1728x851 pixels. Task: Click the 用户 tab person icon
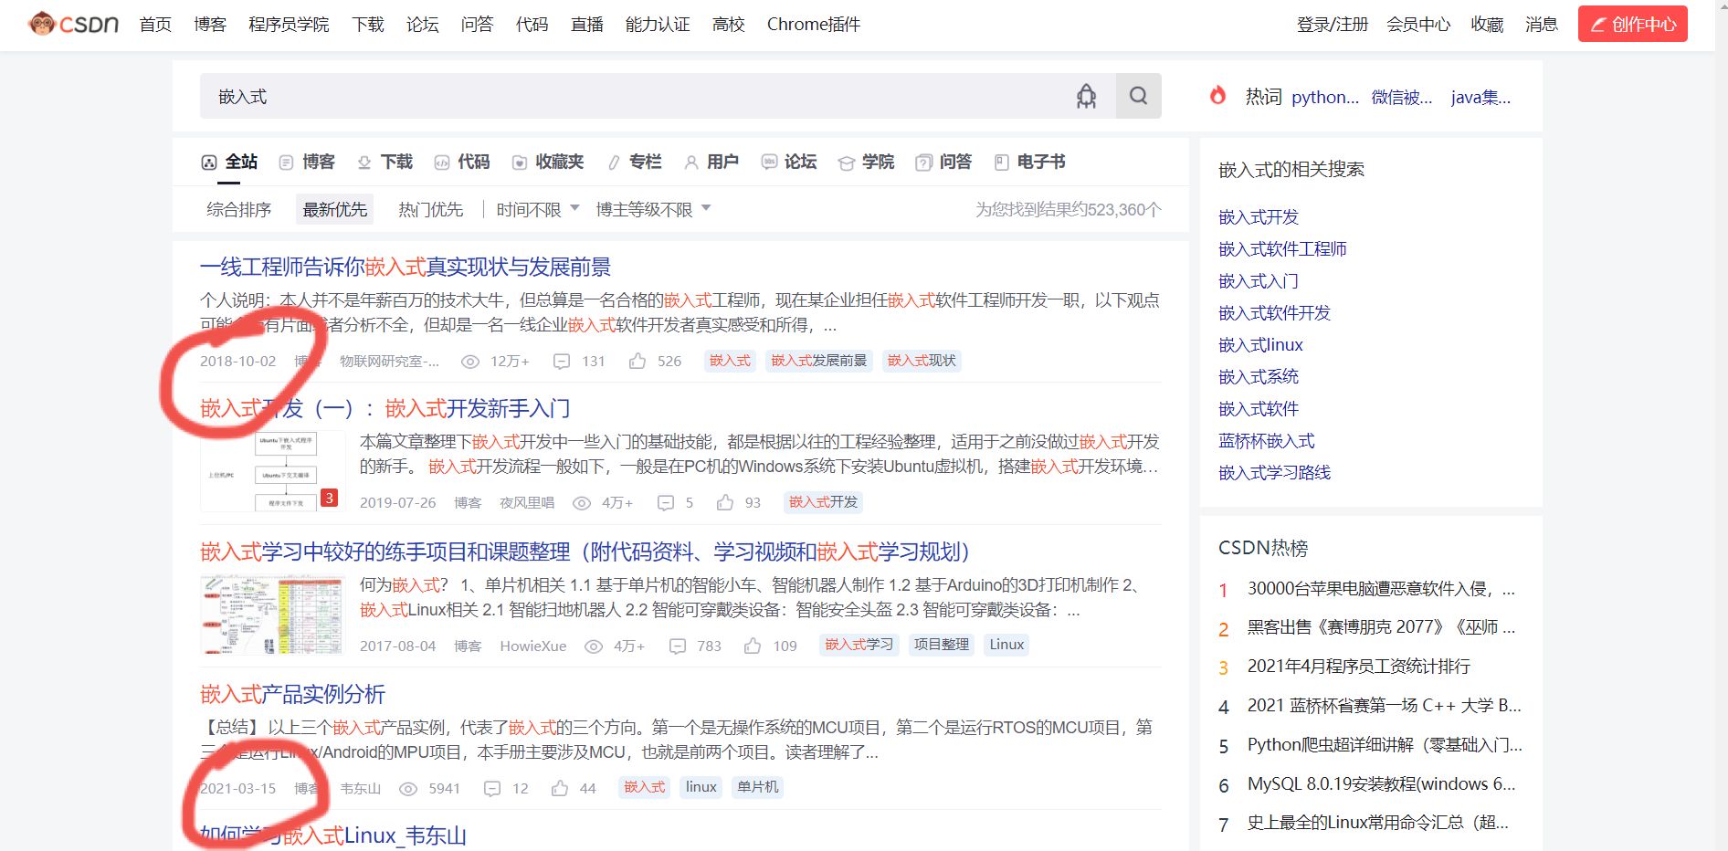click(691, 163)
